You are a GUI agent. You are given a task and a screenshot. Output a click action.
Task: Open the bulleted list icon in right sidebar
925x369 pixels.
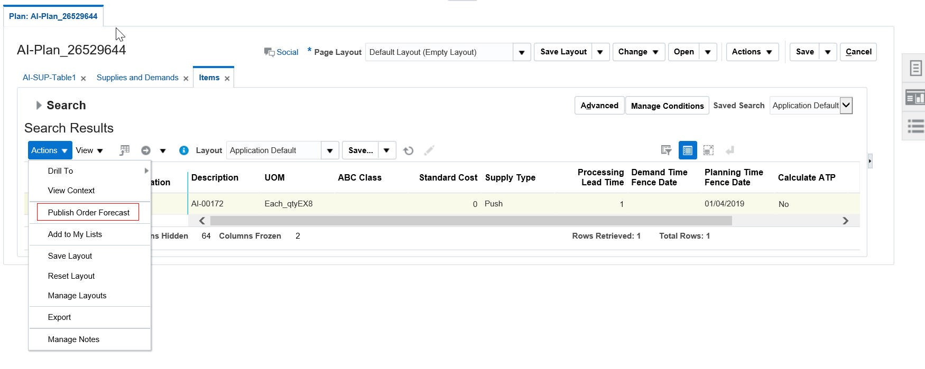tap(915, 126)
